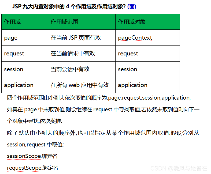Click 'request' in the 作用域对象 column
This screenshot has height=174, width=211.
[147, 54]
